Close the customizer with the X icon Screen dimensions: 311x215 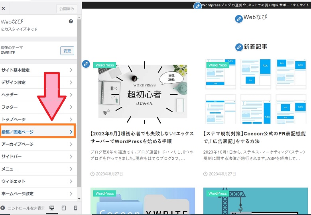[x=3, y=8]
